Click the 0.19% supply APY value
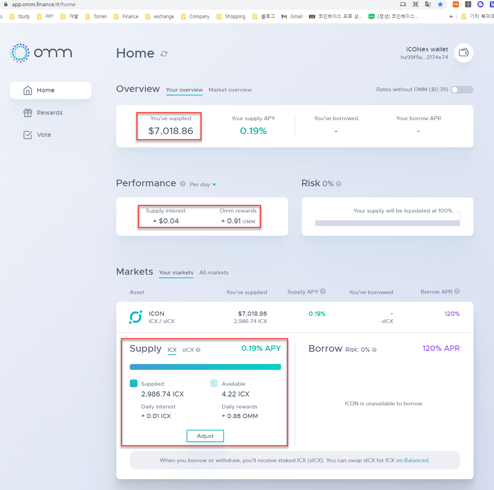The height and width of the screenshot is (490, 494). coord(253,131)
